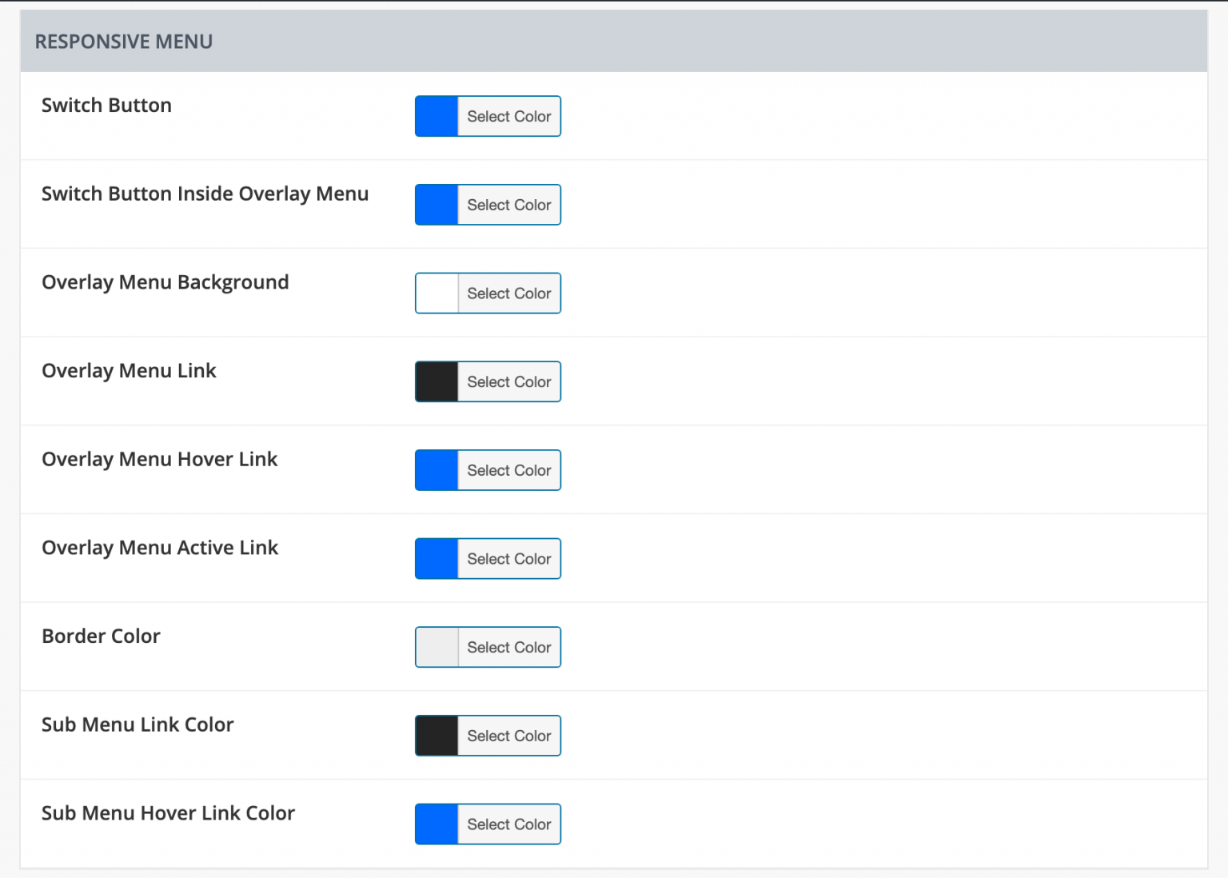Viewport: 1228px width, 878px height.
Task: Click the white Overlay Menu Background swatch
Action: point(436,293)
